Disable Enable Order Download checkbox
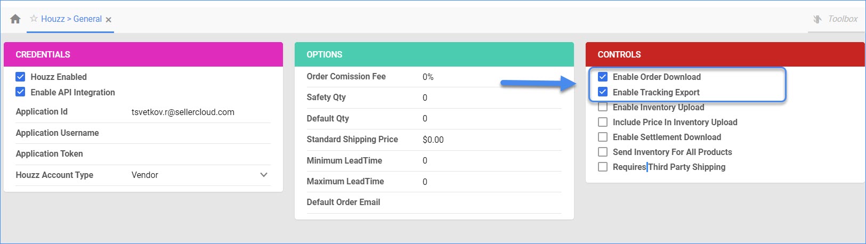This screenshot has height=244, width=866. (x=603, y=77)
